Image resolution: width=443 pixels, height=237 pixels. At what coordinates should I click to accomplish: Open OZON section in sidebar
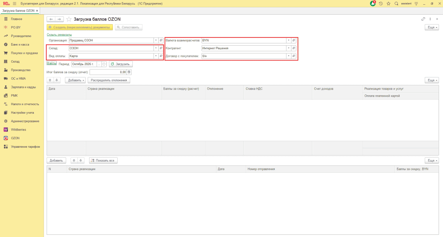(15, 138)
